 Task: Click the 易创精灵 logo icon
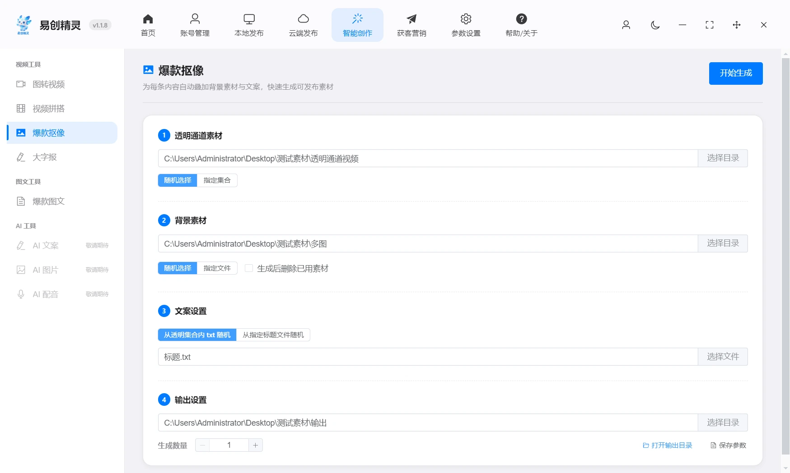[23, 25]
